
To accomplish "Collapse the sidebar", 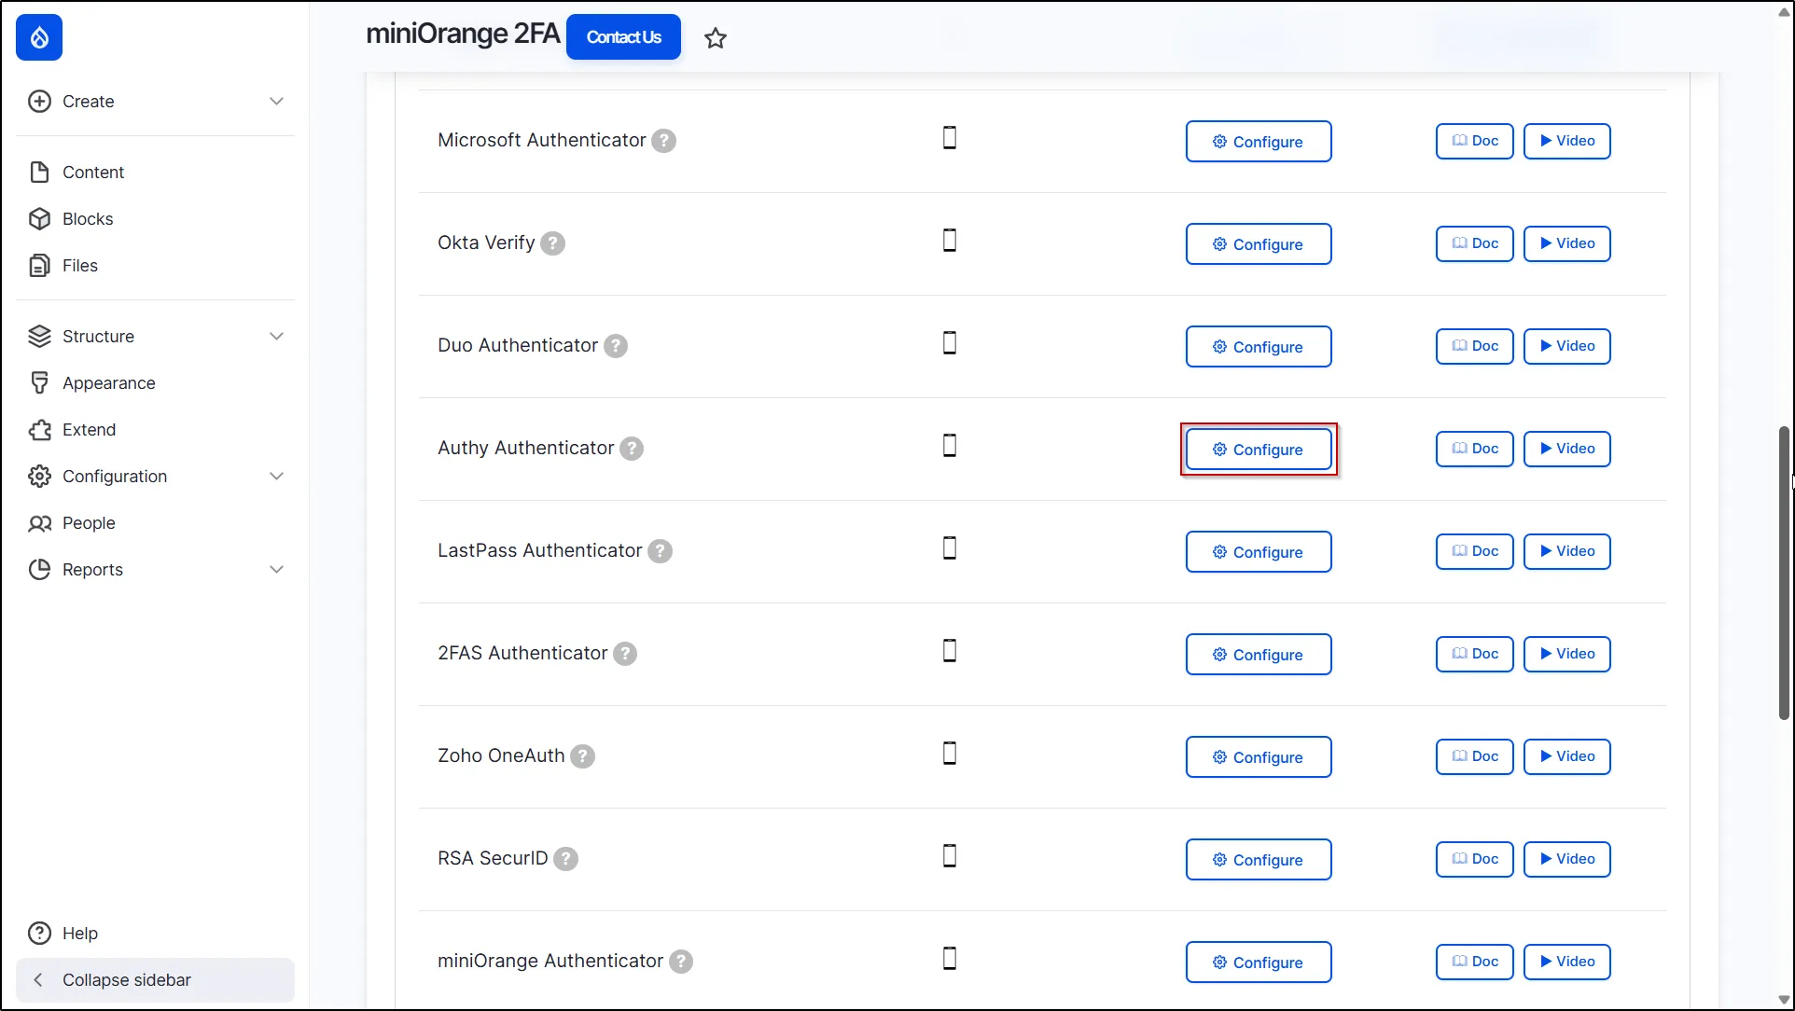I will tap(155, 980).
